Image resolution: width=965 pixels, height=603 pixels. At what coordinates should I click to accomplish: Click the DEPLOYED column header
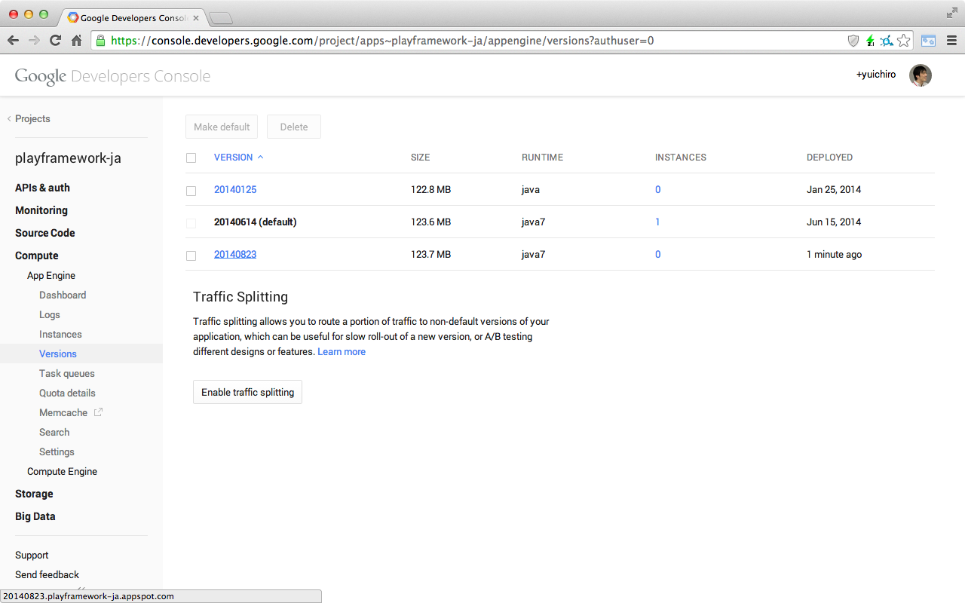coord(829,158)
